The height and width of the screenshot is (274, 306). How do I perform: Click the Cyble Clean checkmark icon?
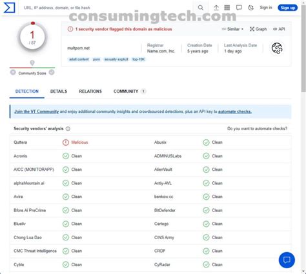pos(66,265)
